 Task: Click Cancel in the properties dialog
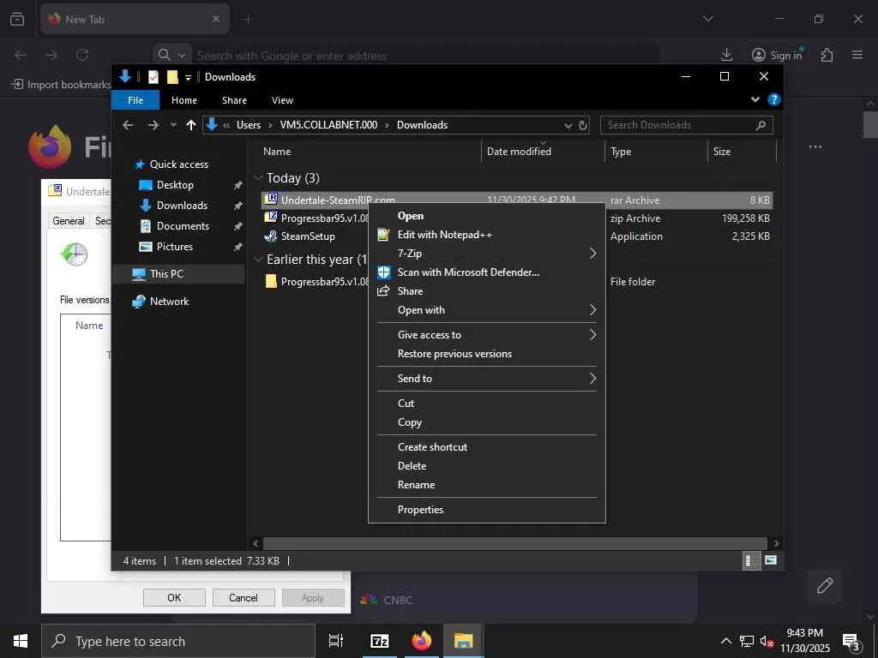pyautogui.click(x=244, y=597)
